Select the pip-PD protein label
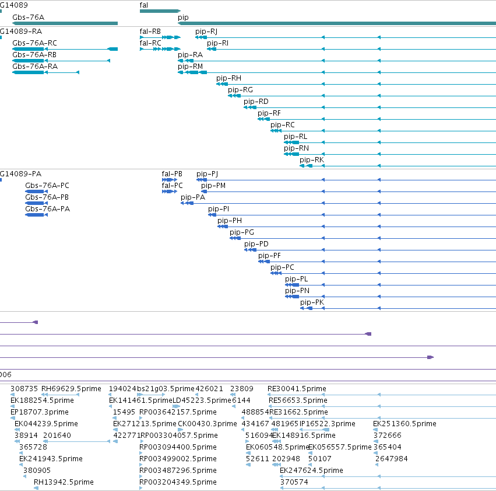The width and height of the screenshot is (496, 491). [x=256, y=244]
